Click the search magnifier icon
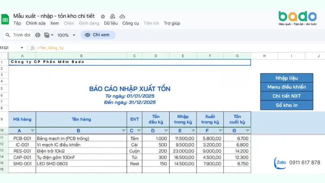 [8, 35]
